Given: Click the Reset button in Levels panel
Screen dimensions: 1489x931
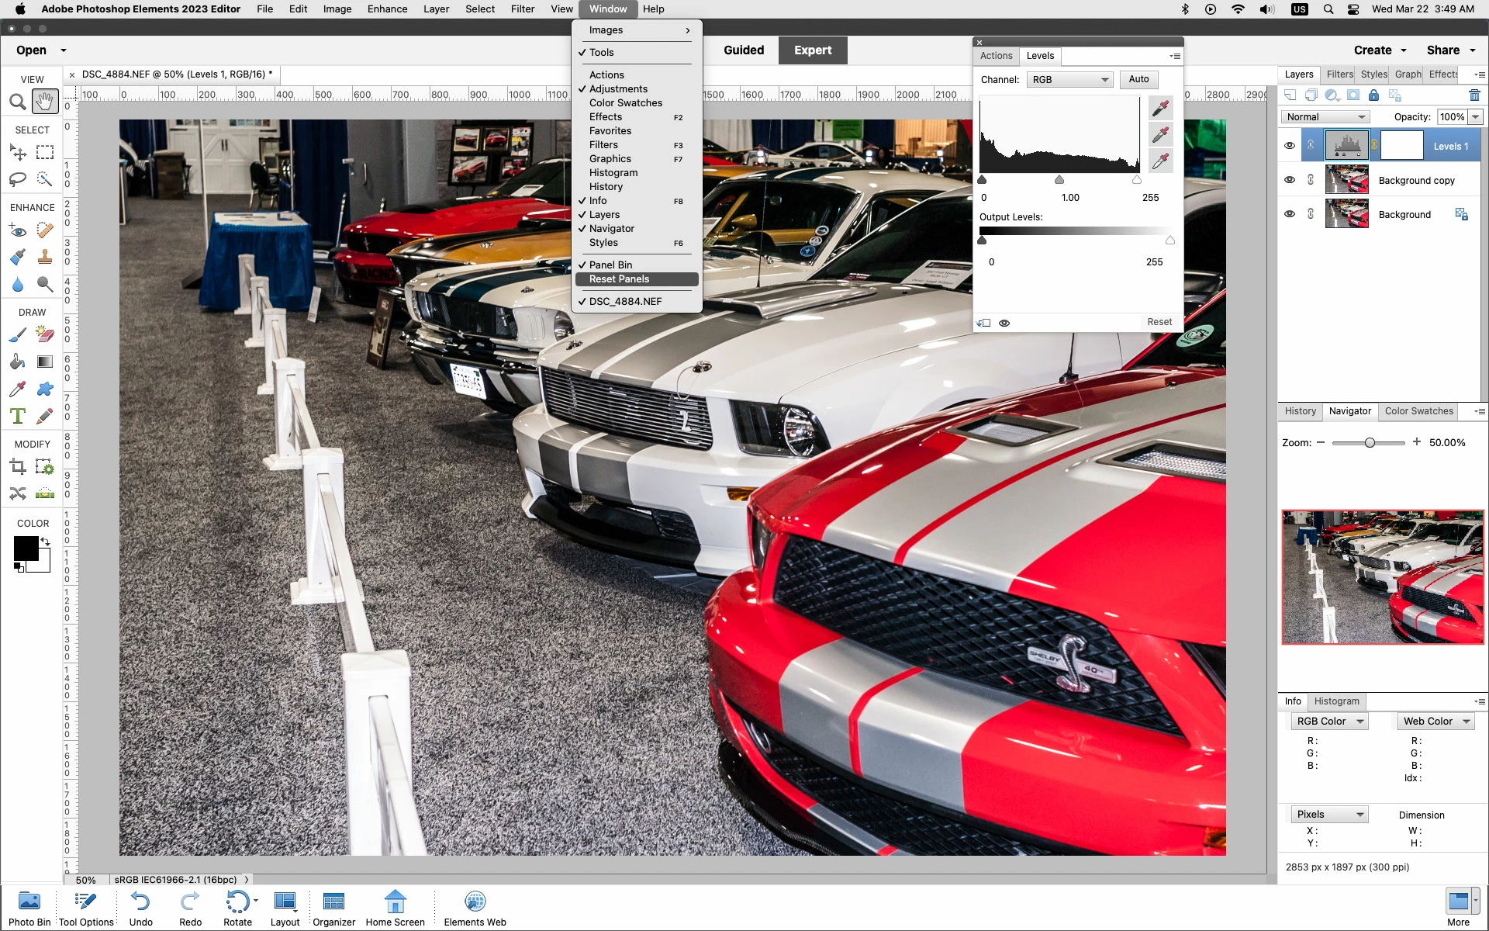Looking at the screenshot, I should [x=1159, y=322].
